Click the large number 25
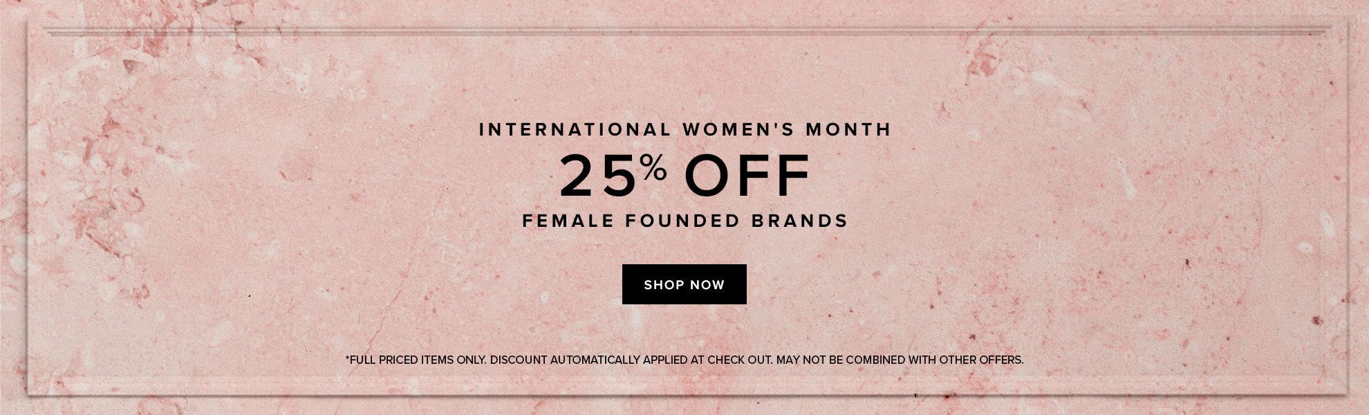 tap(597, 176)
